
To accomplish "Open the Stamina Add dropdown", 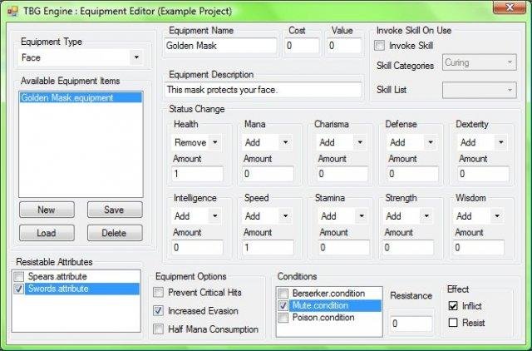I will (343, 216).
